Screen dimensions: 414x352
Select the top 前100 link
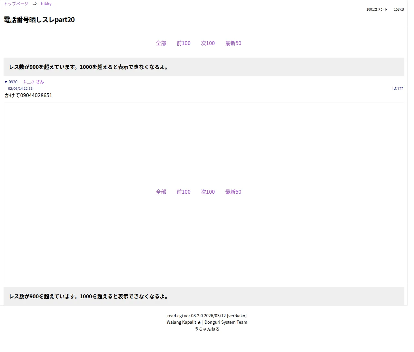(183, 43)
